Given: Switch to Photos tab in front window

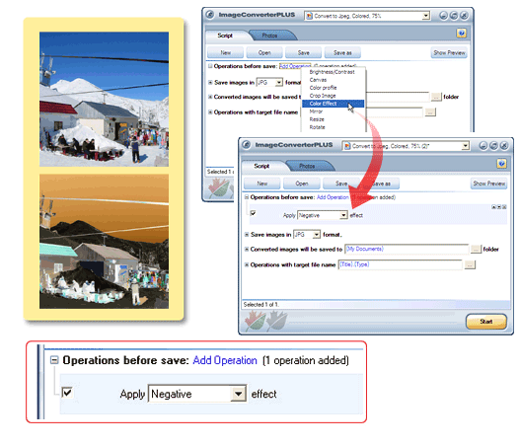Looking at the screenshot, I should click(307, 166).
